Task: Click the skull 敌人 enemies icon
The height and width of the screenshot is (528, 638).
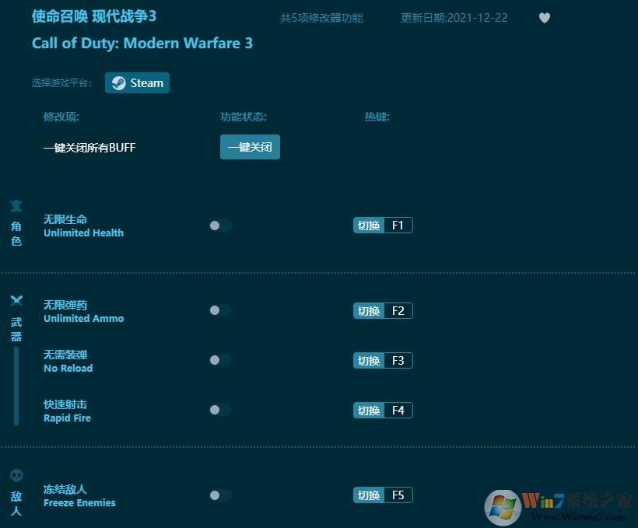Action: (16, 475)
